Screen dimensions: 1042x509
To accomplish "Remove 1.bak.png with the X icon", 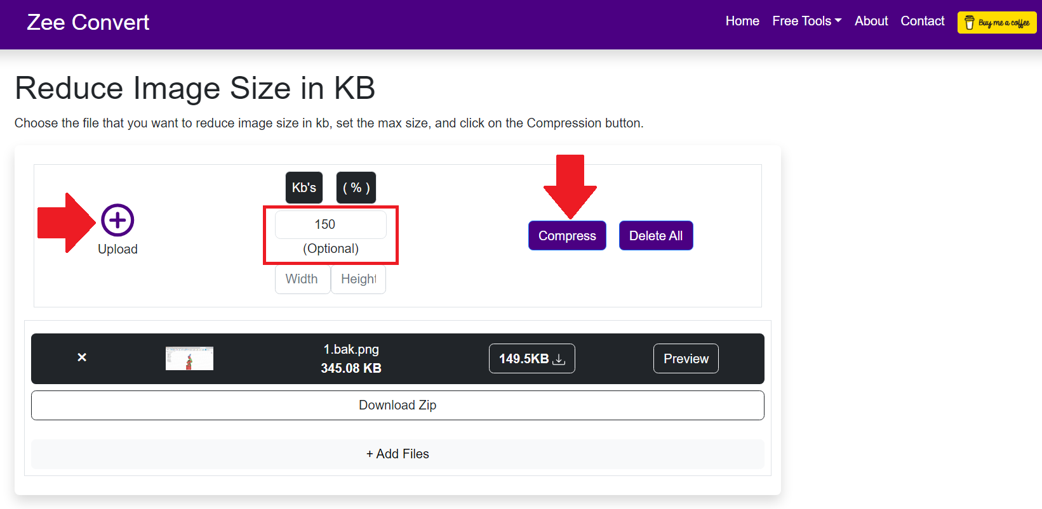I will (82, 358).
